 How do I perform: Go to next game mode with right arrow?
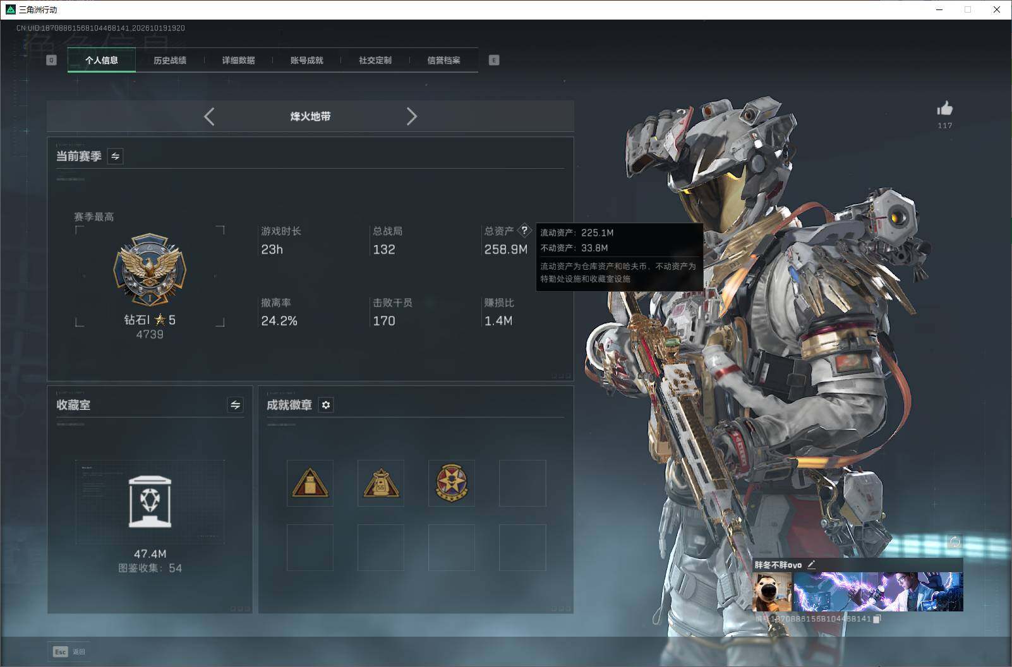pyautogui.click(x=411, y=116)
